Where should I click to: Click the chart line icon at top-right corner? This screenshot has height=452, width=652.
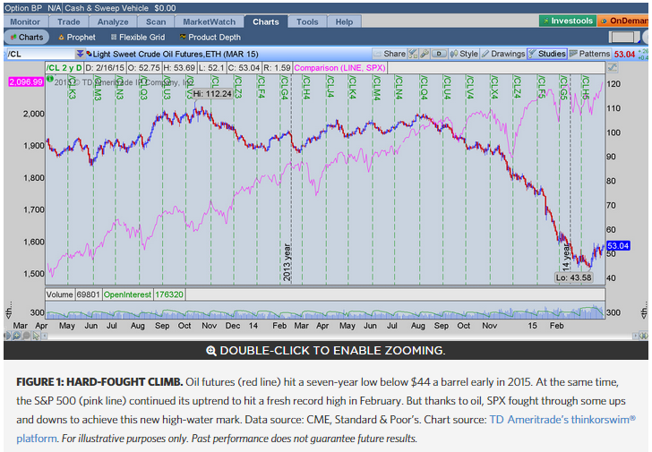612,67
